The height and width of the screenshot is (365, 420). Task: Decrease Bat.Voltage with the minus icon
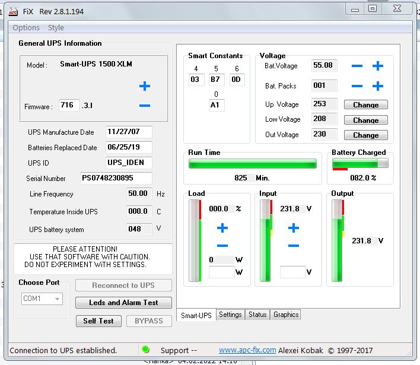click(x=357, y=66)
